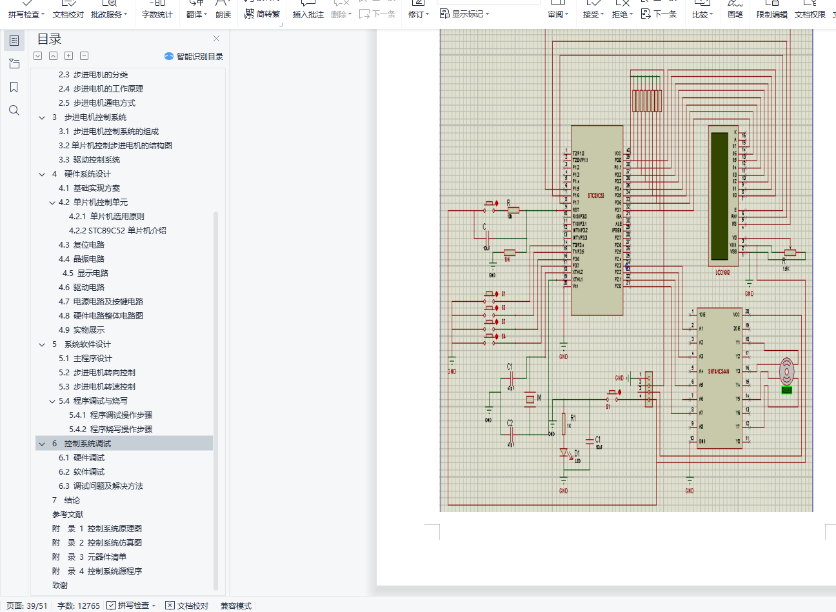Close the 目录 outline panel
Image resolution: width=836 pixels, height=612 pixels.
click(x=217, y=39)
